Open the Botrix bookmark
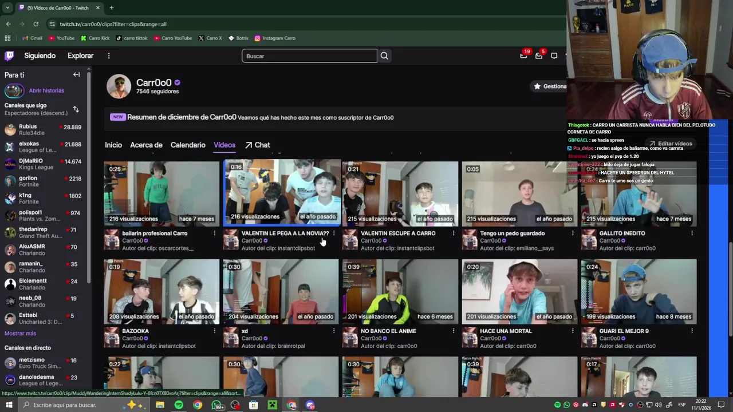Screen dimensions: 733x412 click(x=238, y=38)
